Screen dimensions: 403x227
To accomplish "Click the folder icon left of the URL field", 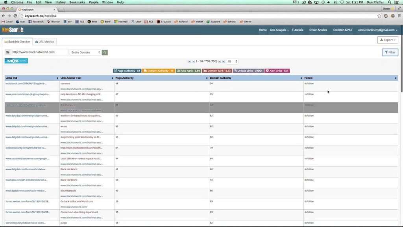I will pos(8,52).
